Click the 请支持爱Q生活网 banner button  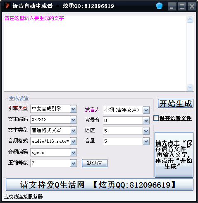[x=100, y=185]
